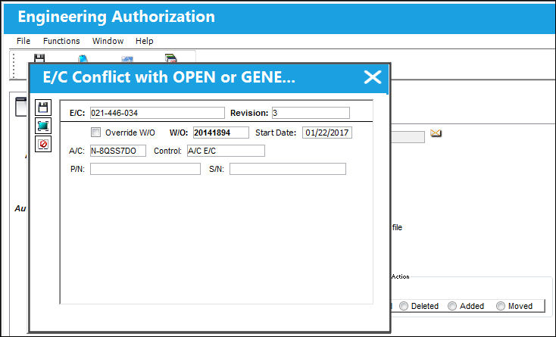Click the Start Date field

(327, 133)
